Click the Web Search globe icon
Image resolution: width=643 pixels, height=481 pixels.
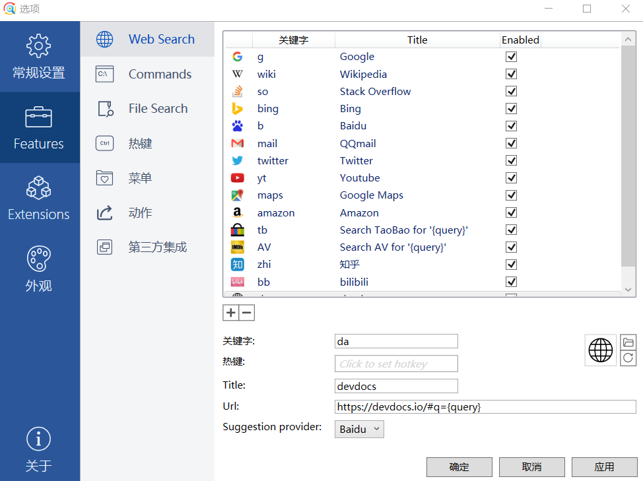coord(104,40)
